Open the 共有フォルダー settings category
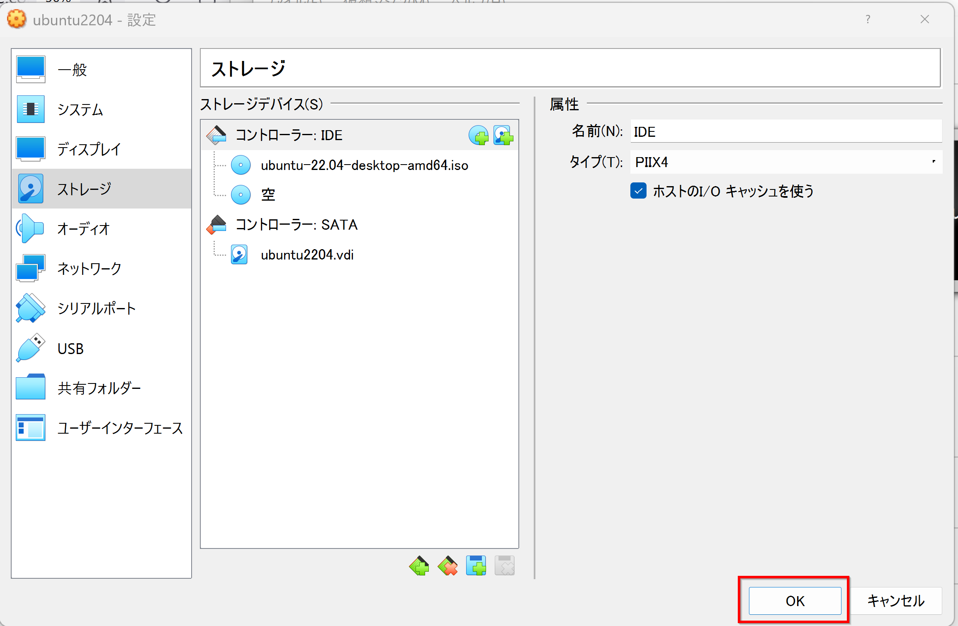The width and height of the screenshot is (958, 626). pos(102,388)
